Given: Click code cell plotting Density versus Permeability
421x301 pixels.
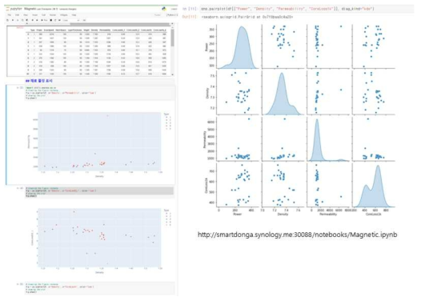Looking at the screenshot, I should click(99, 93).
